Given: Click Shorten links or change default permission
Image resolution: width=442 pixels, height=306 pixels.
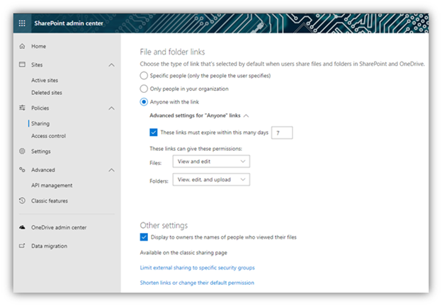Looking at the screenshot, I should pos(197,283).
